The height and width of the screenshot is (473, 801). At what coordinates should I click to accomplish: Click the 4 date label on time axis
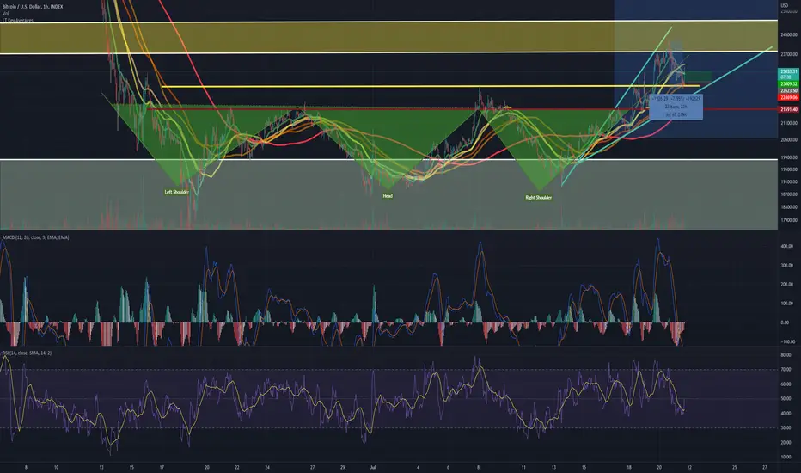coord(418,467)
